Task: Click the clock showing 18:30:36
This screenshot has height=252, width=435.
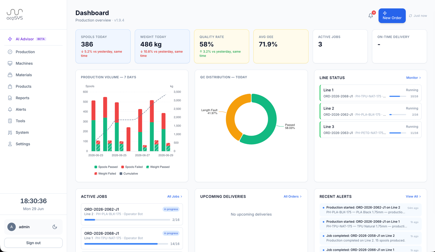Action: pos(34,201)
